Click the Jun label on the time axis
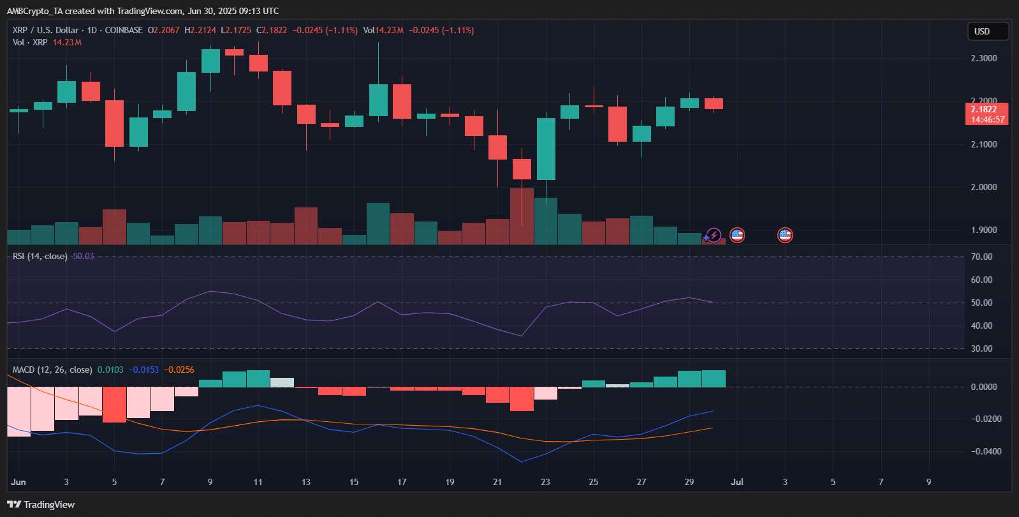This screenshot has width=1019, height=517. click(18, 482)
